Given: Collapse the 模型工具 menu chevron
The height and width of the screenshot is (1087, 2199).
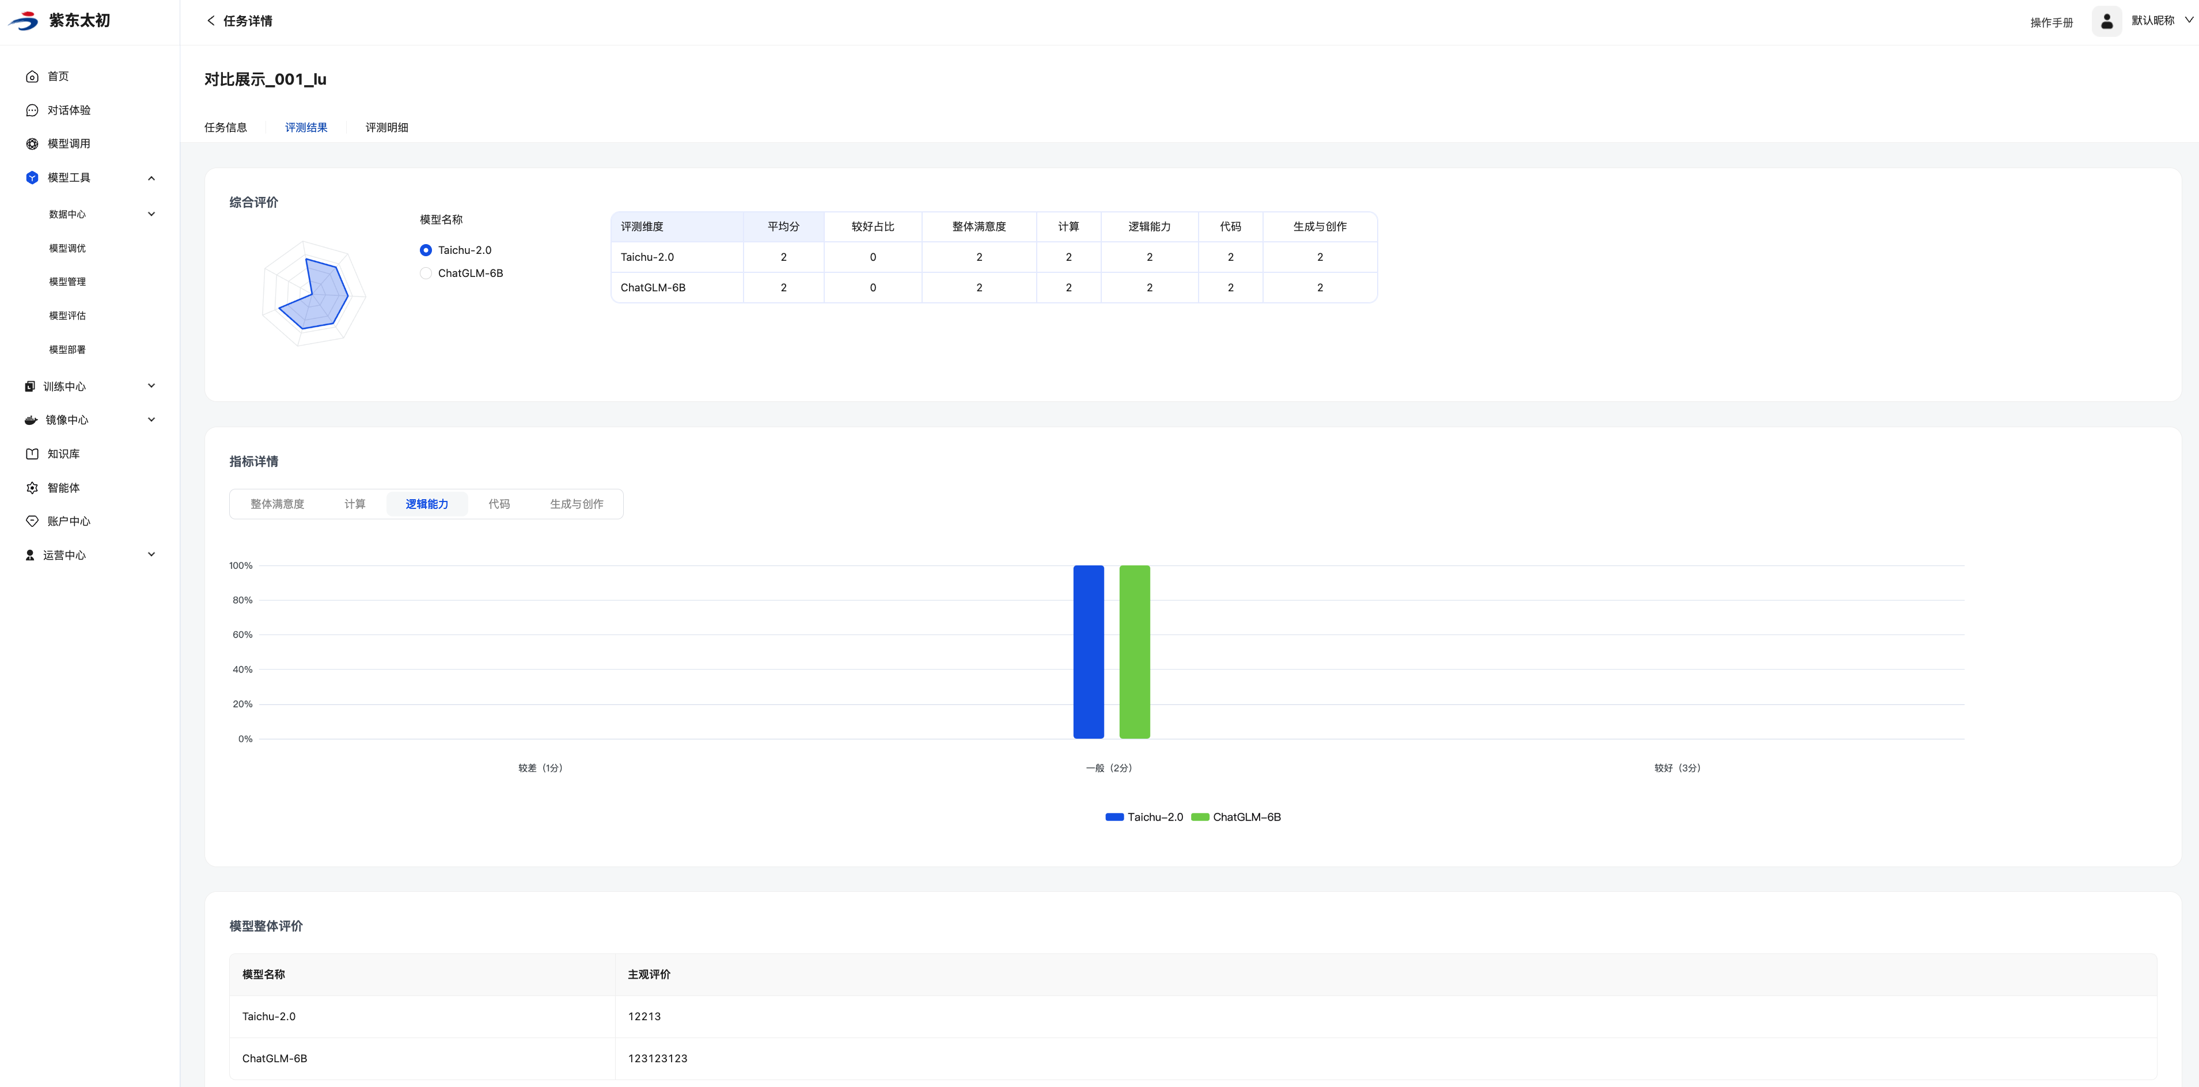Looking at the screenshot, I should pyautogui.click(x=151, y=178).
